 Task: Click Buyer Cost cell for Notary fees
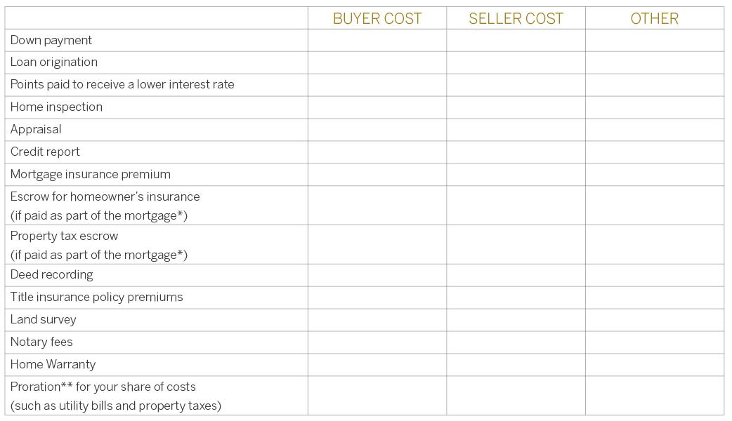(x=377, y=342)
